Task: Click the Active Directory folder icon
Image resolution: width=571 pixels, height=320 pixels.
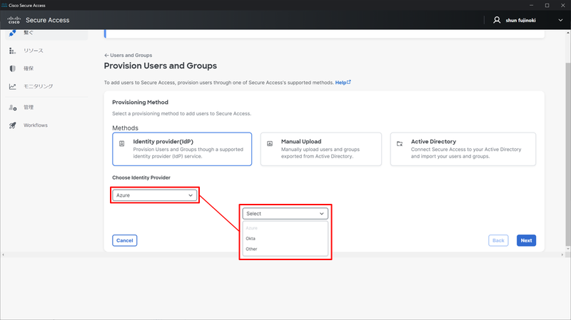Action: tap(400, 144)
